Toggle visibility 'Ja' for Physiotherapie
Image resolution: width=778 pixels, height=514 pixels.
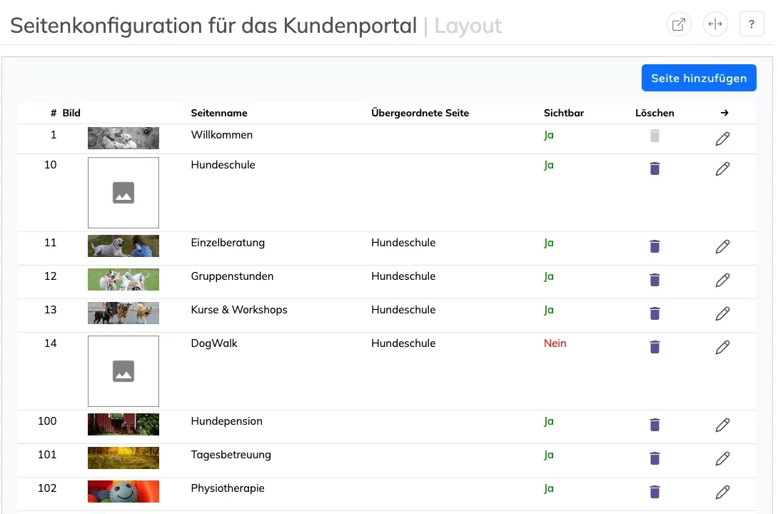coord(548,488)
